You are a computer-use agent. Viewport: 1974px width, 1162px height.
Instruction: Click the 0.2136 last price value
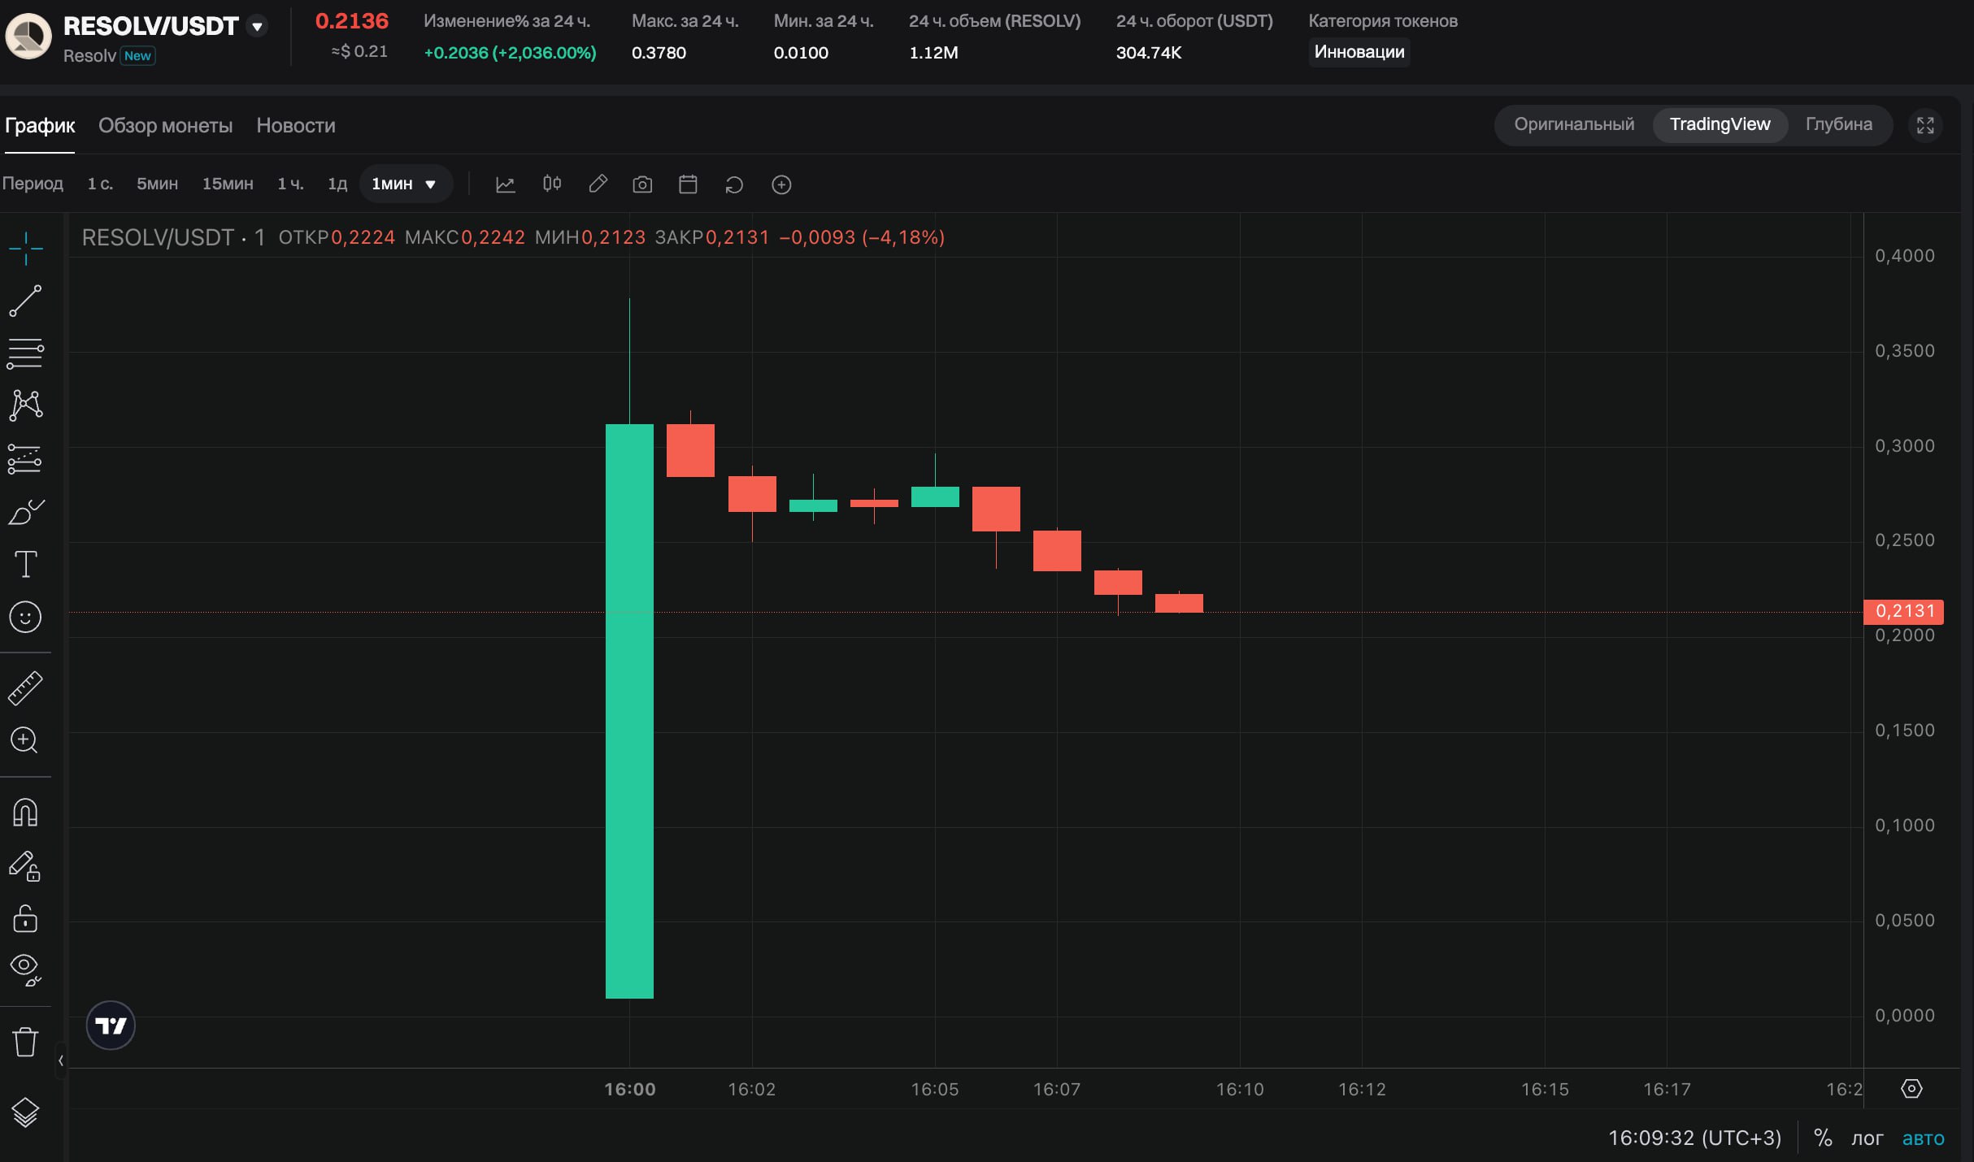pyautogui.click(x=352, y=21)
